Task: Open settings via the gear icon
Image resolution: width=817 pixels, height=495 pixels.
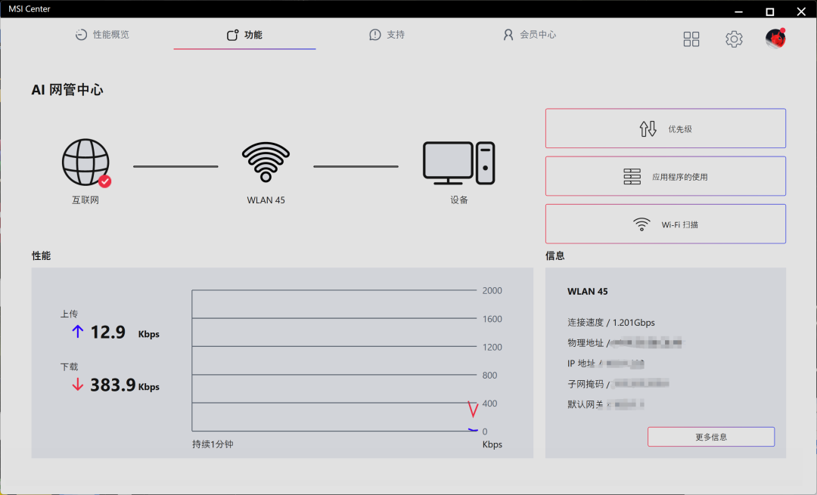Action: [734, 39]
